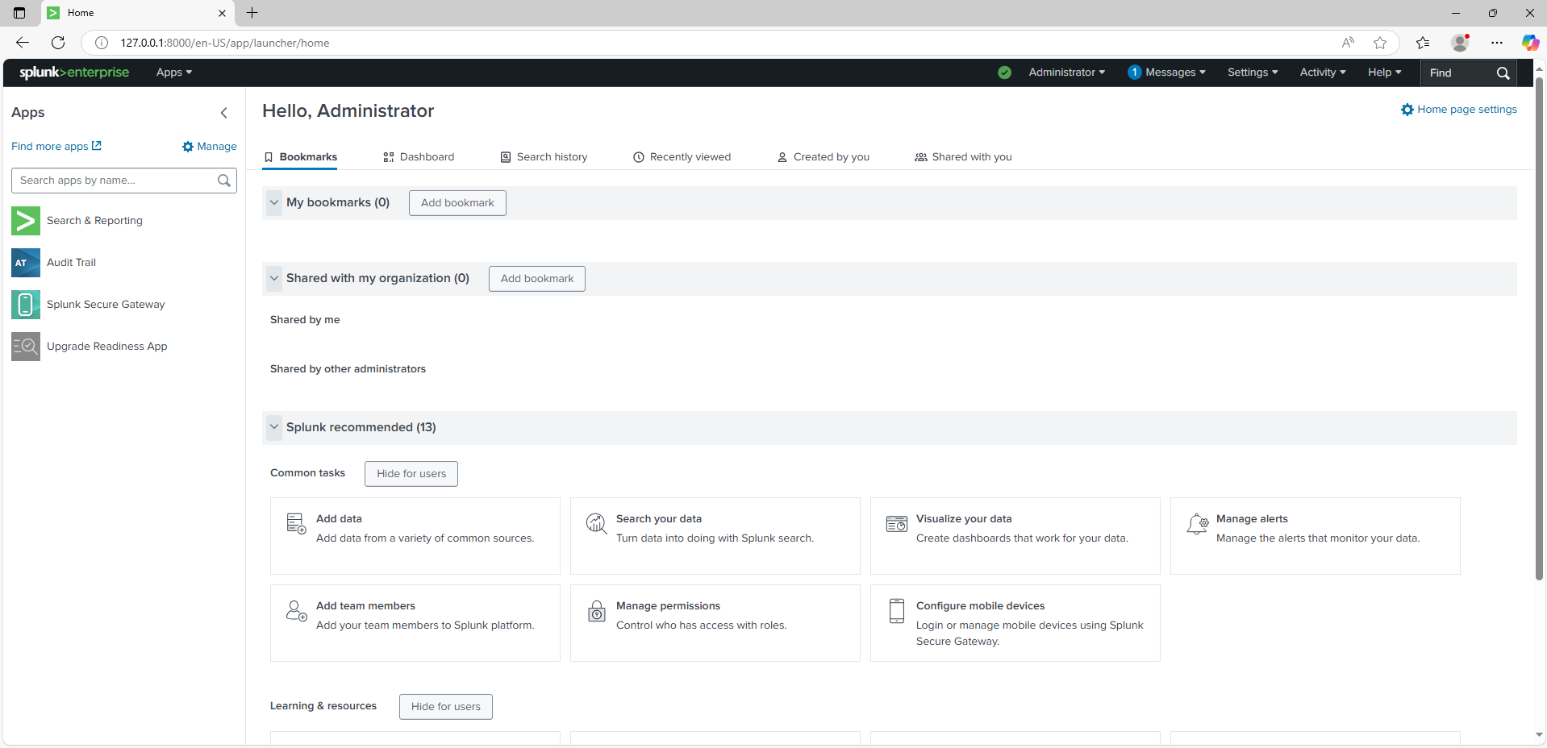Image resolution: width=1547 pixels, height=748 pixels.
Task: Open a new browser tab with plus button
Action: [x=252, y=13]
